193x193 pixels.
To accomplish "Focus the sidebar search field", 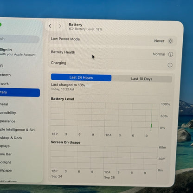I will click(x=19, y=39).
